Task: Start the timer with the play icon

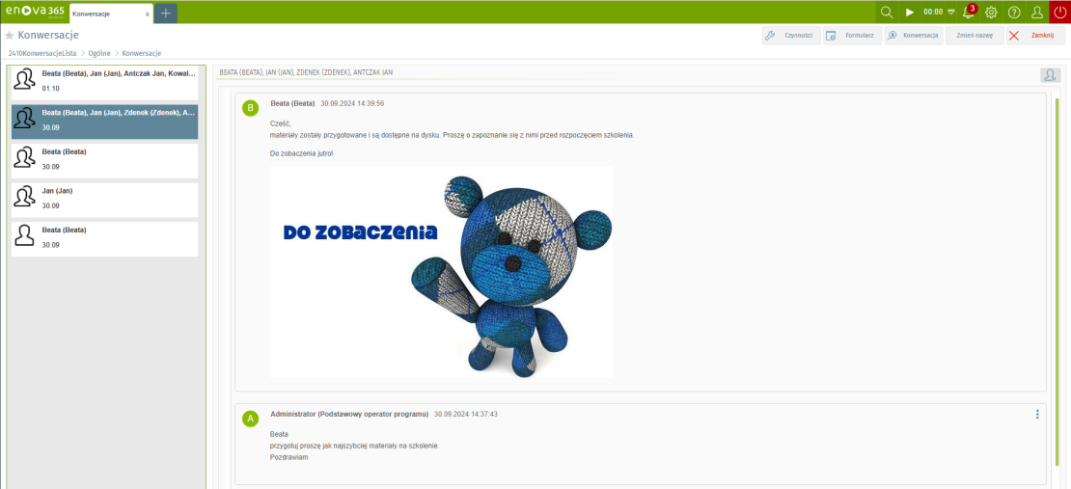Action: click(909, 13)
